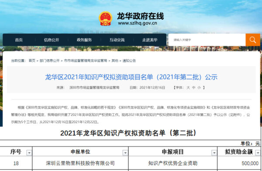Click the 首页 breadcrumb link
The width and height of the screenshot is (262, 171).
point(32,61)
